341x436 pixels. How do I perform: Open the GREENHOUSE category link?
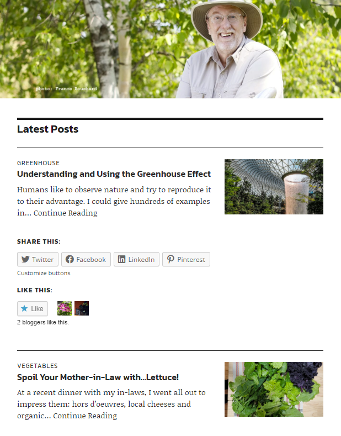38,163
